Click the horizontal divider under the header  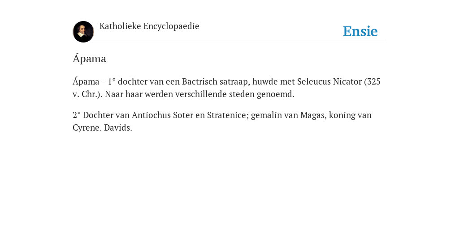click(229, 41)
